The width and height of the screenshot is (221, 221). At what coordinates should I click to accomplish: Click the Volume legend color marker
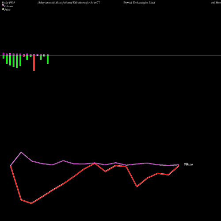pyautogui.click(x=3, y=5)
